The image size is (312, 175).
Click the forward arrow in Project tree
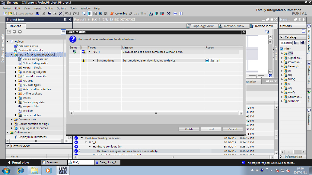[20, 32]
